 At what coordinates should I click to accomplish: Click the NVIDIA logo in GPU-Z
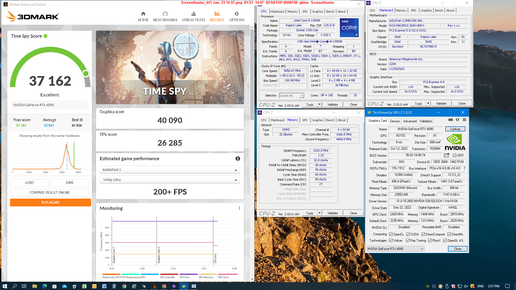click(455, 142)
